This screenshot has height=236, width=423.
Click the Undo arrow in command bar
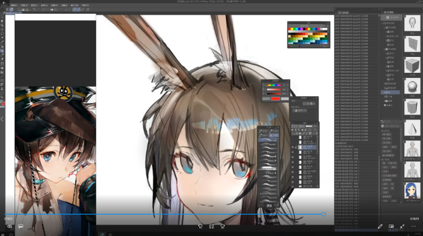(x=35, y=9)
